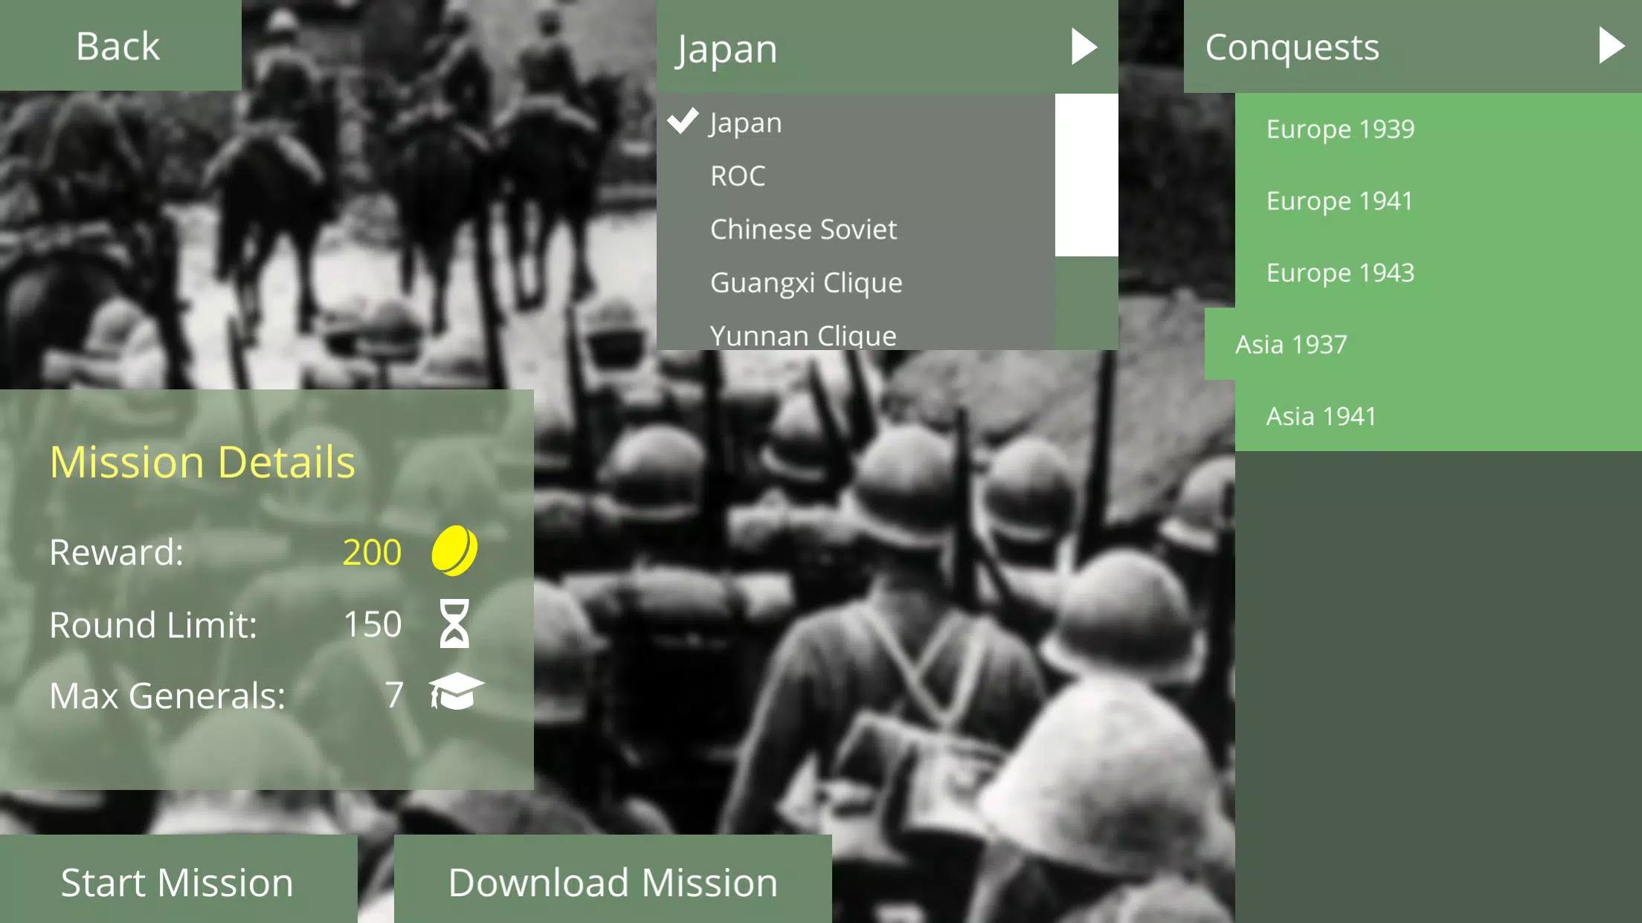Select the Europe 1939 scenario
This screenshot has height=923, width=1642.
coord(1340,129)
